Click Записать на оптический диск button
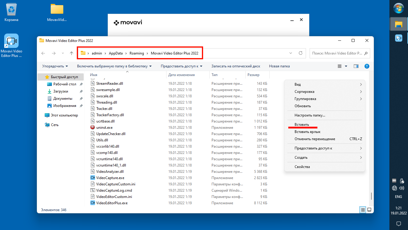The image size is (408, 230). [x=235, y=66]
